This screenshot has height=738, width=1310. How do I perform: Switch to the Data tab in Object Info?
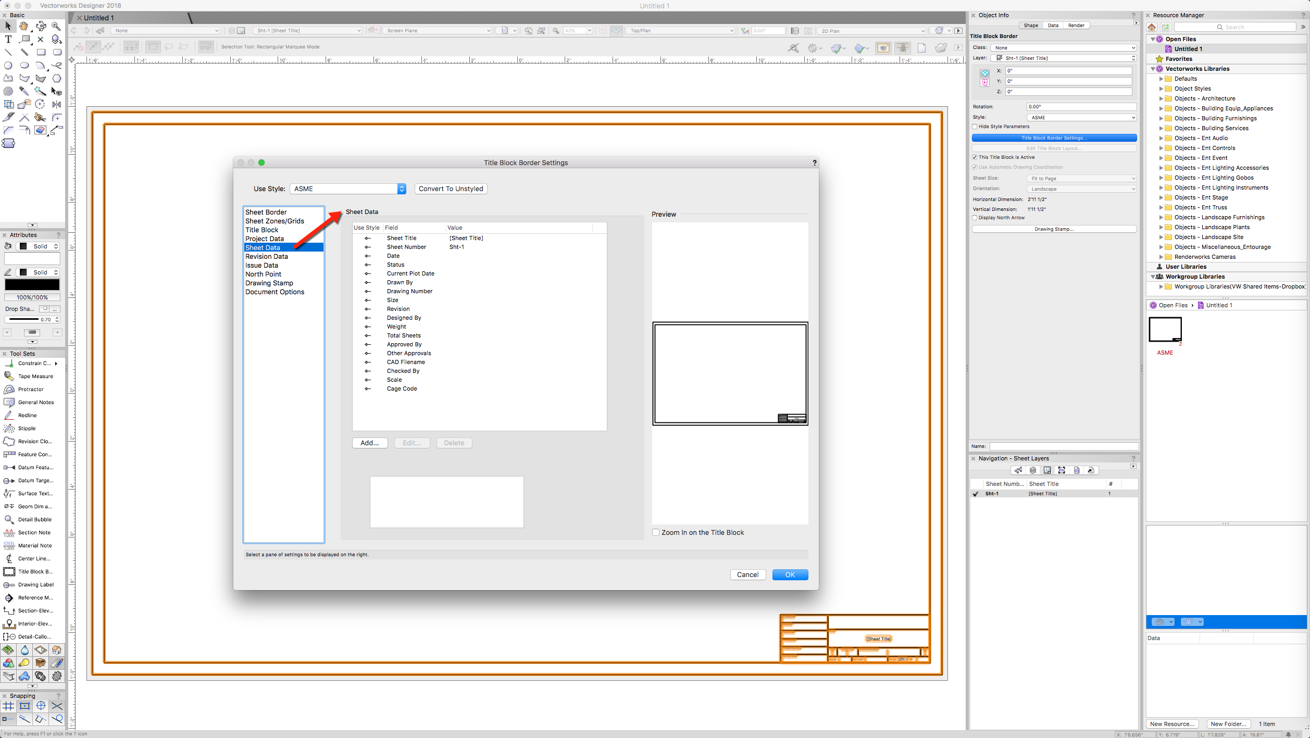pyautogui.click(x=1053, y=25)
